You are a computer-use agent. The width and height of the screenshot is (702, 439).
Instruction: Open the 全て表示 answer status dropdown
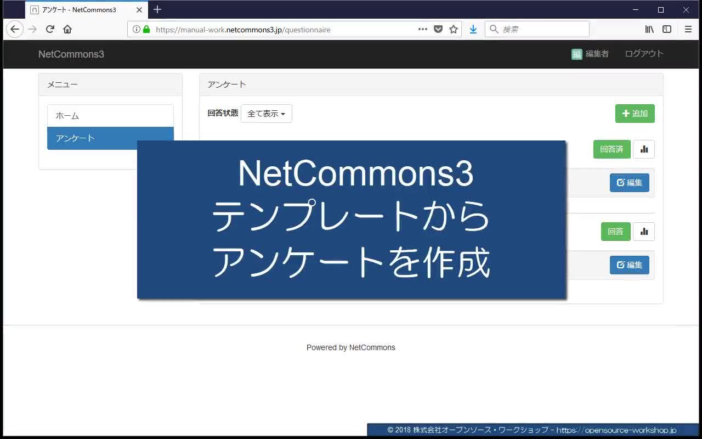[267, 114]
